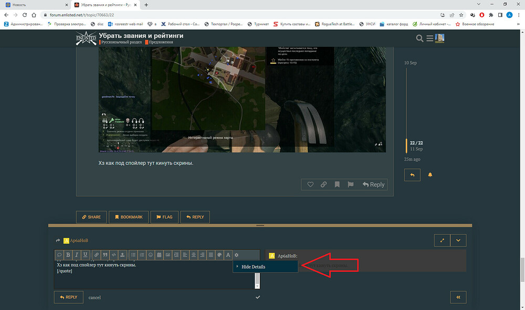The width and height of the screenshot is (525, 310).
Task: Switch to the Новость browser tab
Action: click(37, 5)
